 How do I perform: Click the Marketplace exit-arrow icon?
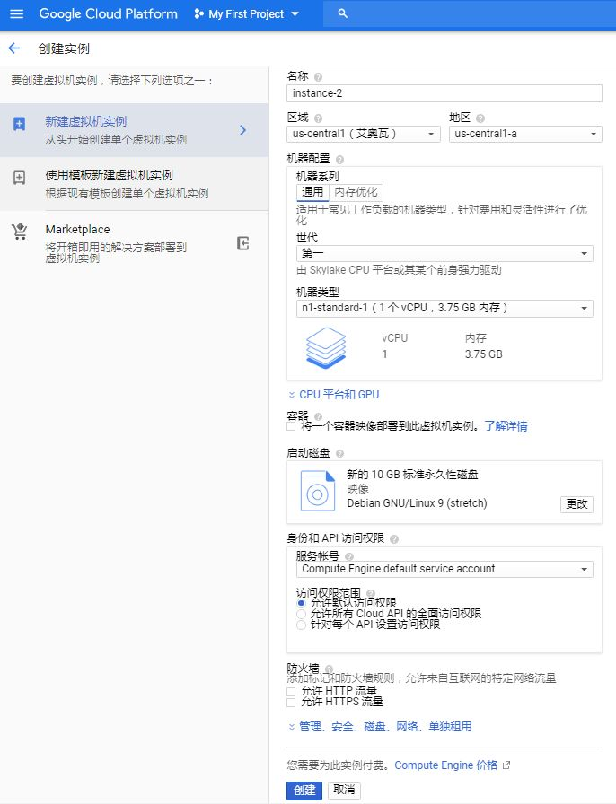coord(243,243)
